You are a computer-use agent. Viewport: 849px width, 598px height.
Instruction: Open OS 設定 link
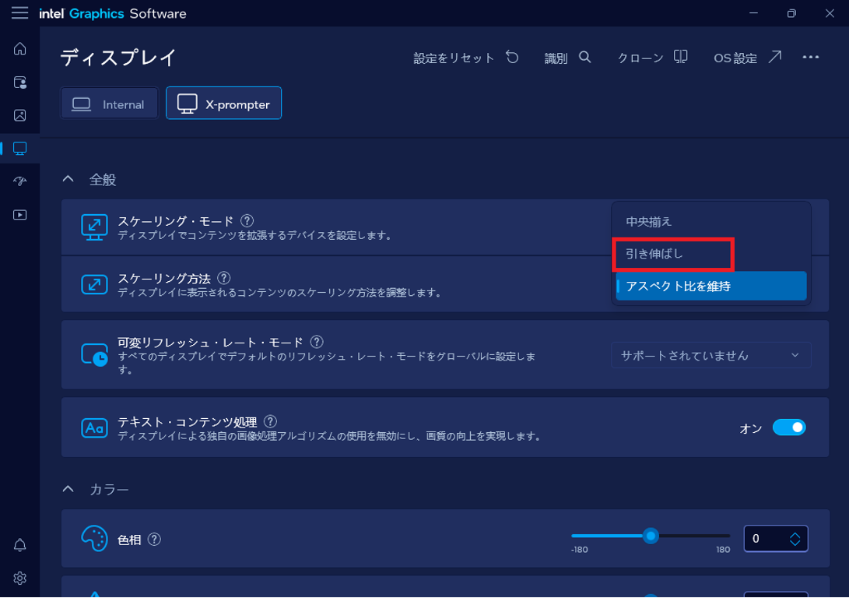click(x=748, y=58)
